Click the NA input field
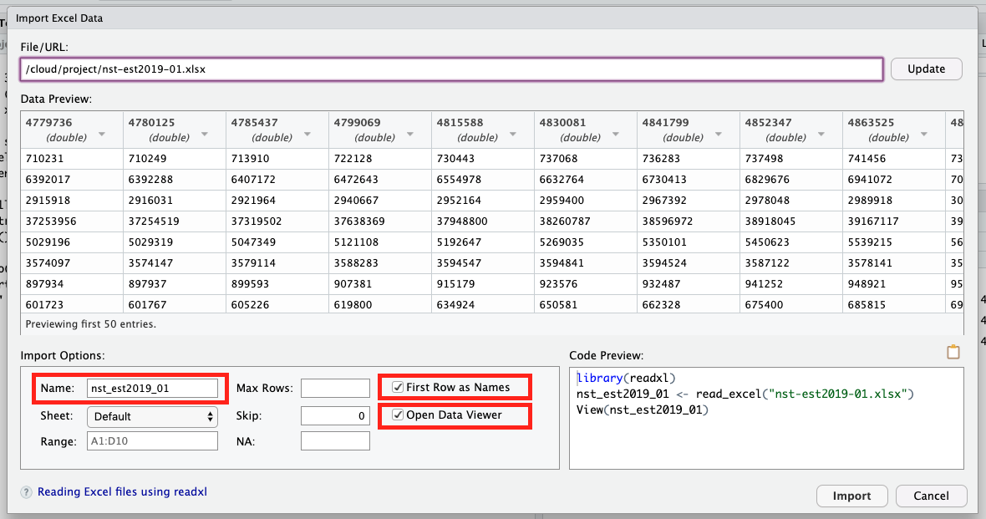Image resolution: width=986 pixels, height=519 pixels. [x=335, y=440]
